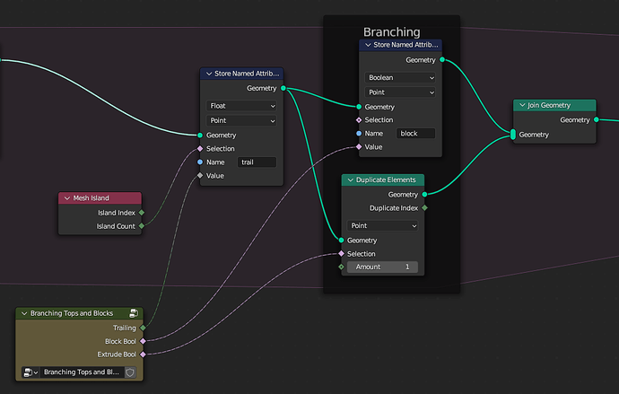Click the 'block' name field
The width and height of the screenshot is (619, 394).
[x=415, y=134]
